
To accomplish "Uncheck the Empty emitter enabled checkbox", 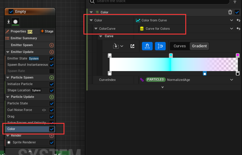I will (11, 12).
